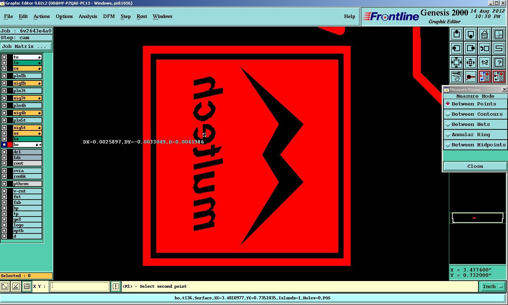508x305 pixels.
Task: Click the pan up view icon
Action: [x=456, y=34]
